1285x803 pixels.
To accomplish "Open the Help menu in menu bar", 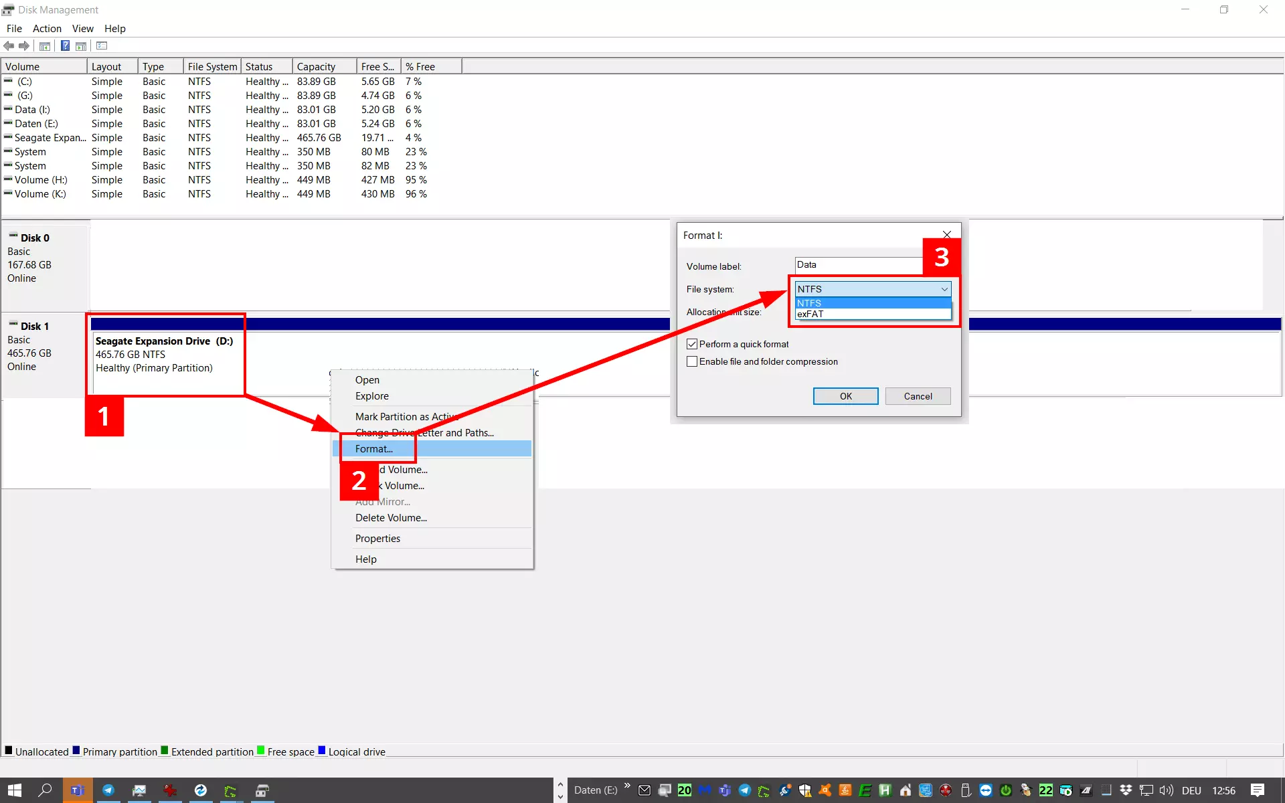I will [115, 28].
